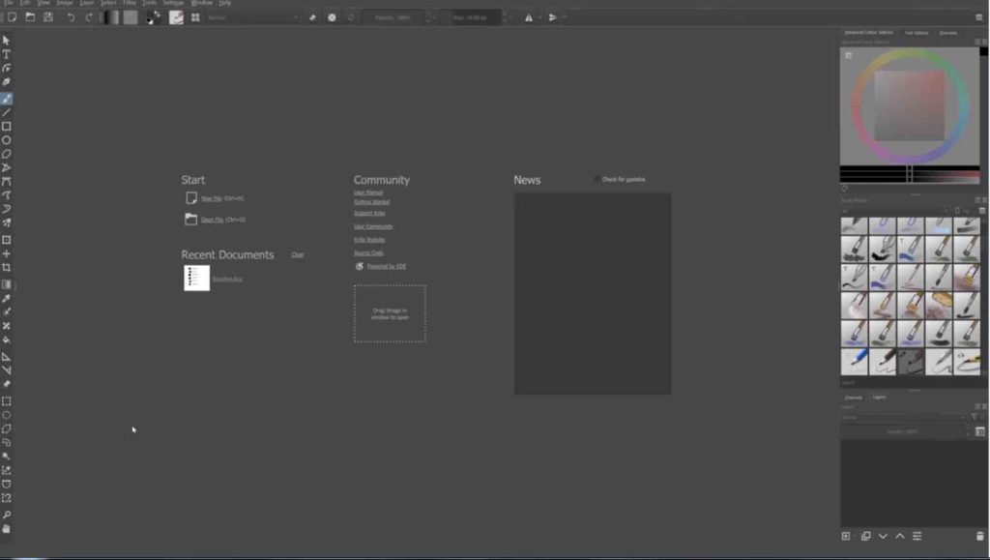Open the Filter menu
Screen dimensions: 990x560
tap(130, 3)
